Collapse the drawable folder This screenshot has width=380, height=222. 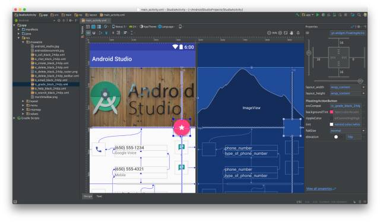tap(23, 42)
